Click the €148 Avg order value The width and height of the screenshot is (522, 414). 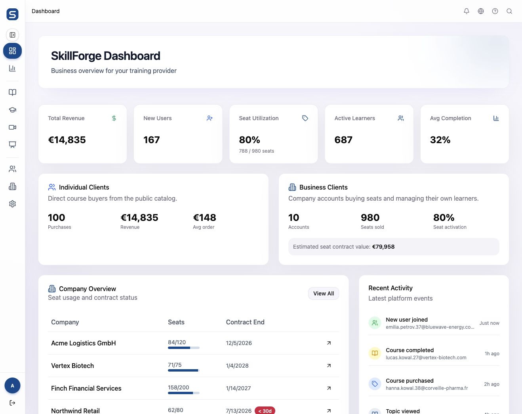(x=204, y=218)
